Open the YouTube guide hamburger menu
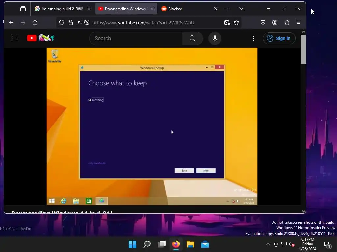The image size is (337, 252). [x=15, y=38]
